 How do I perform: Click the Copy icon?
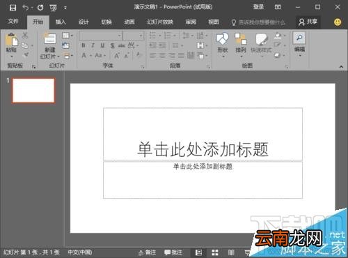point(25,45)
